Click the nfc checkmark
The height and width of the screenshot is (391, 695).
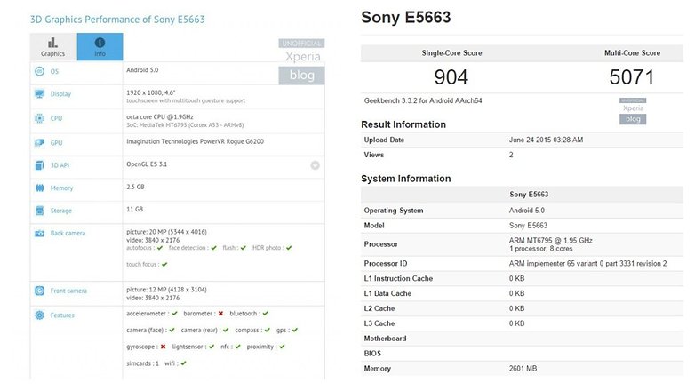coord(237,347)
